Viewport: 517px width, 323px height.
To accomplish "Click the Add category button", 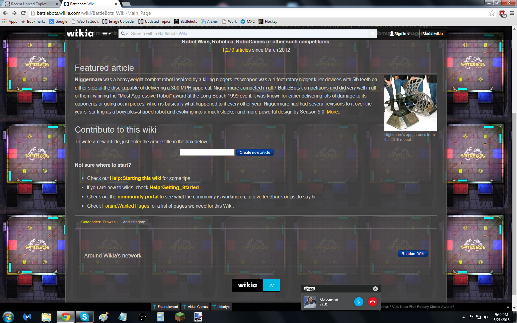I will (134, 222).
